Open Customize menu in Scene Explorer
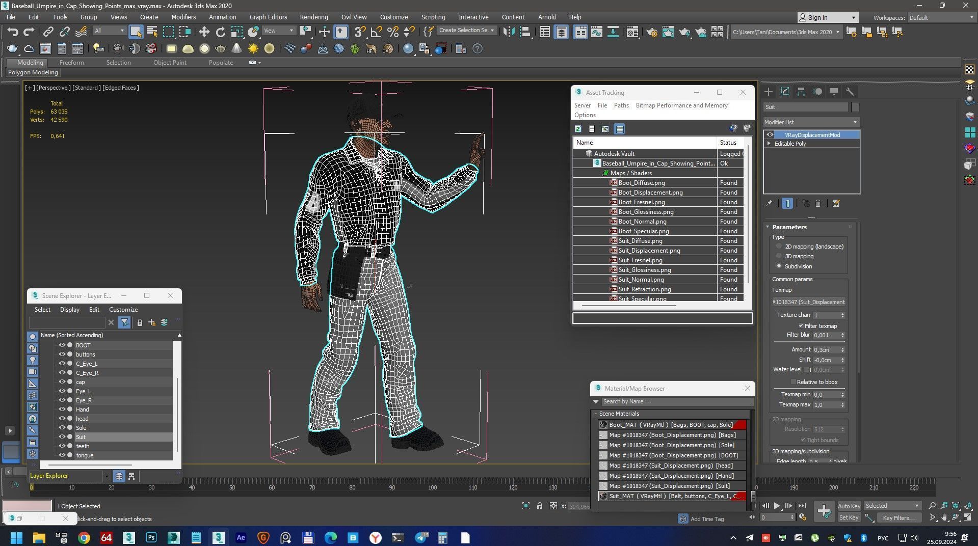 tap(123, 310)
